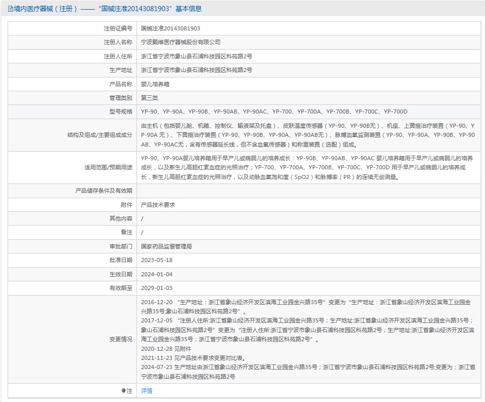Screen dimensions: 485x402
Task: Click the expiry date 2029-01-03
Action: point(157,288)
